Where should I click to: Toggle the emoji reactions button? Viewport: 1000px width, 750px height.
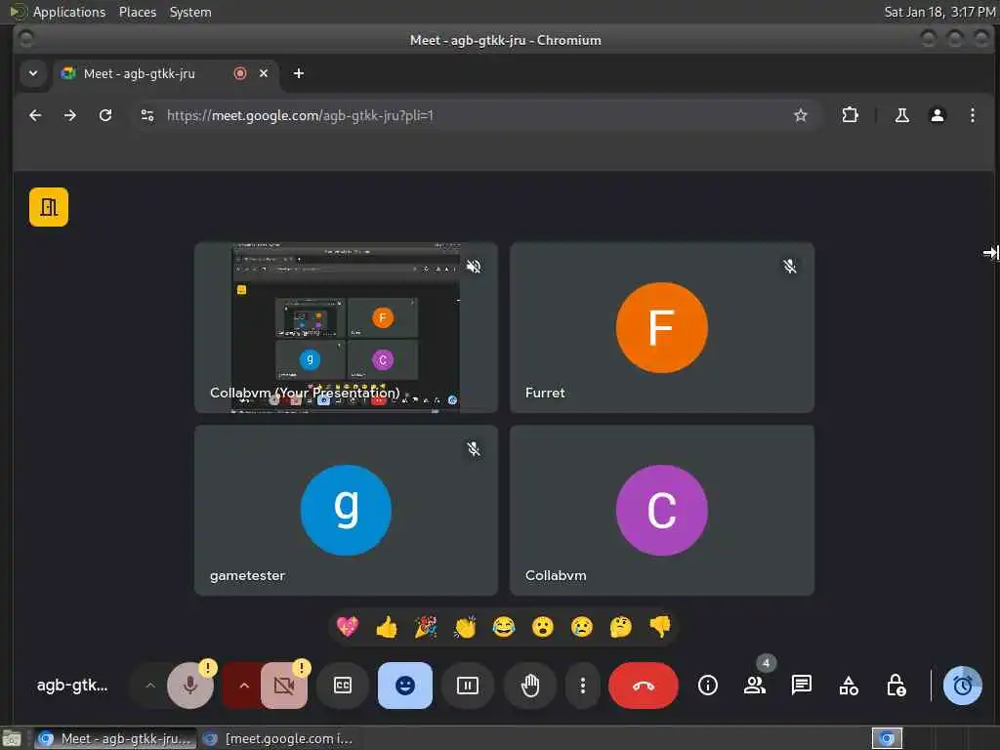pos(405,686)
